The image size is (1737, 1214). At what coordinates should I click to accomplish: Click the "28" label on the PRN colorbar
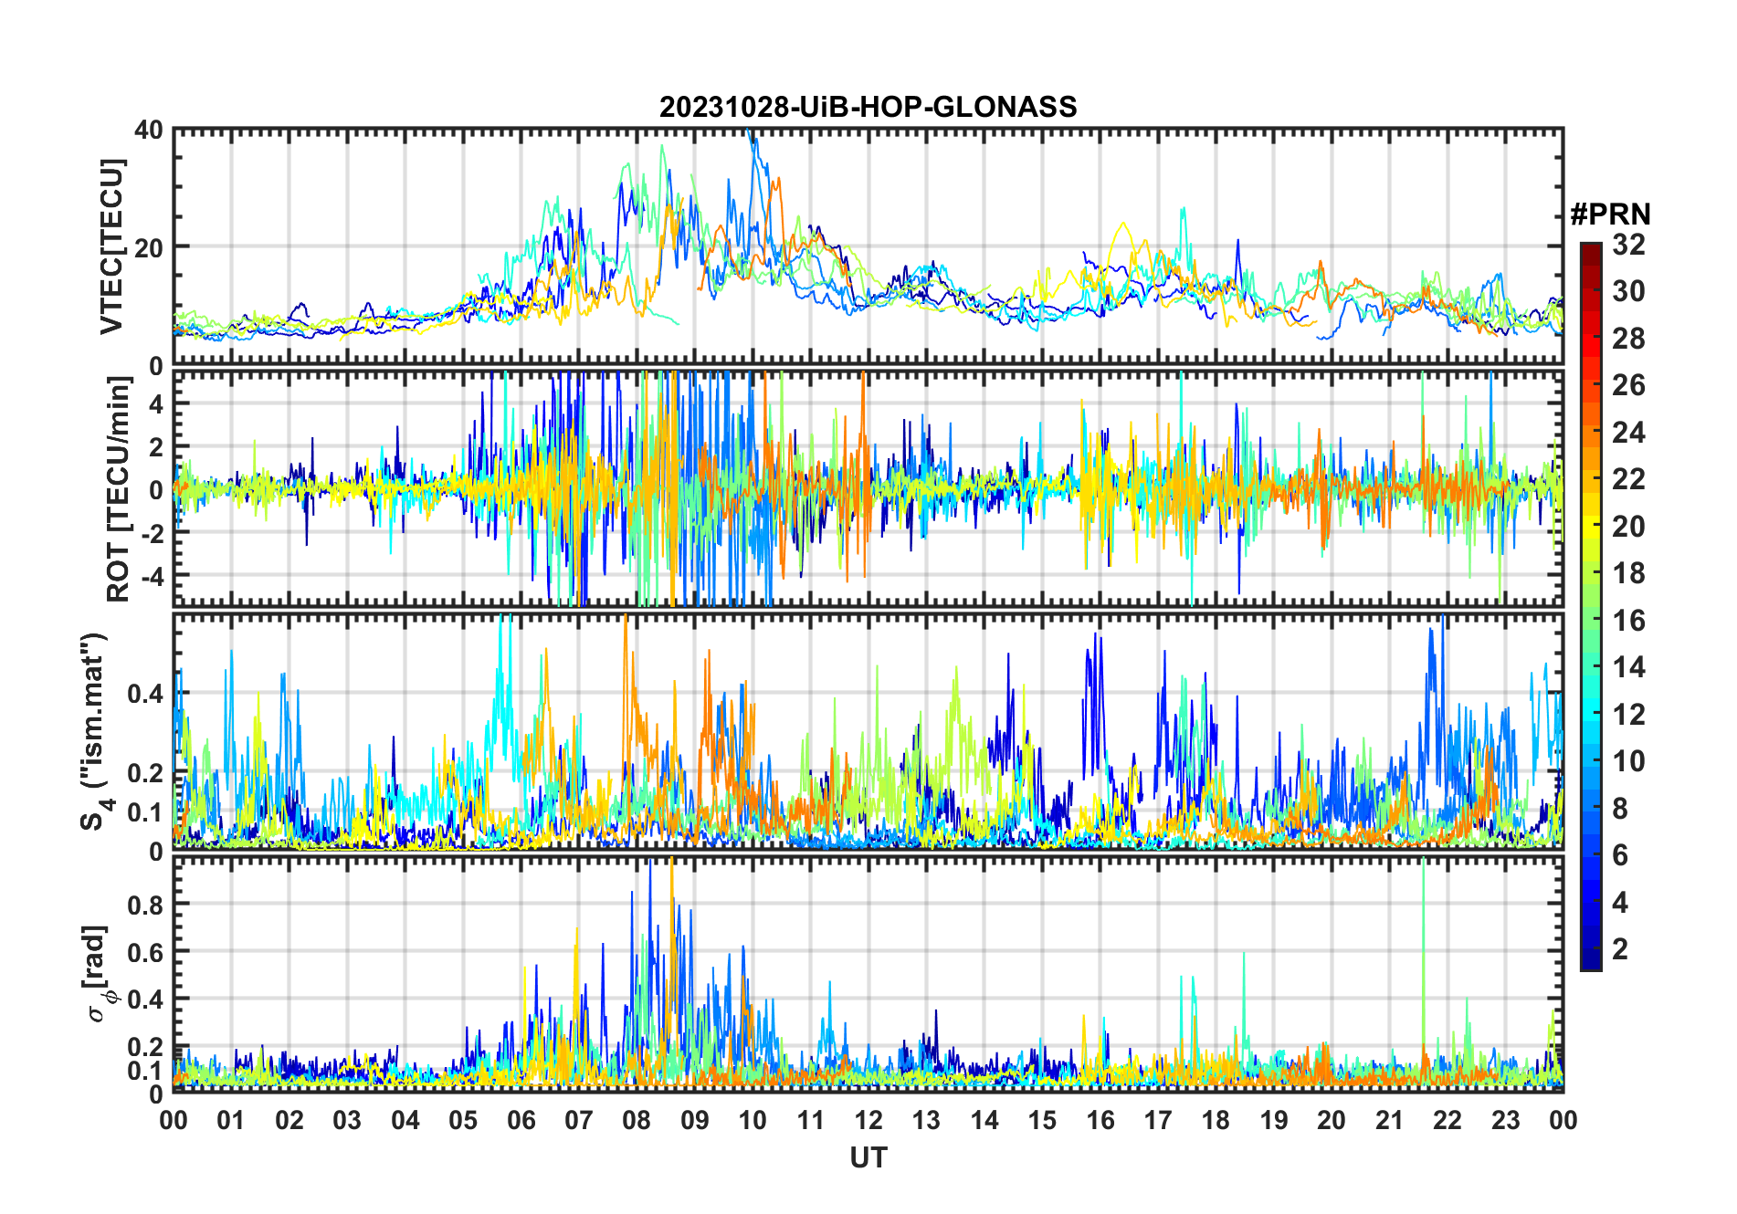point(1628,339)
